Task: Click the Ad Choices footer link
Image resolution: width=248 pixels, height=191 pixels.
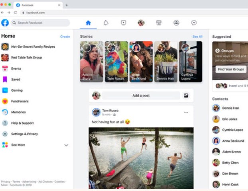Action: click(45, 181)
